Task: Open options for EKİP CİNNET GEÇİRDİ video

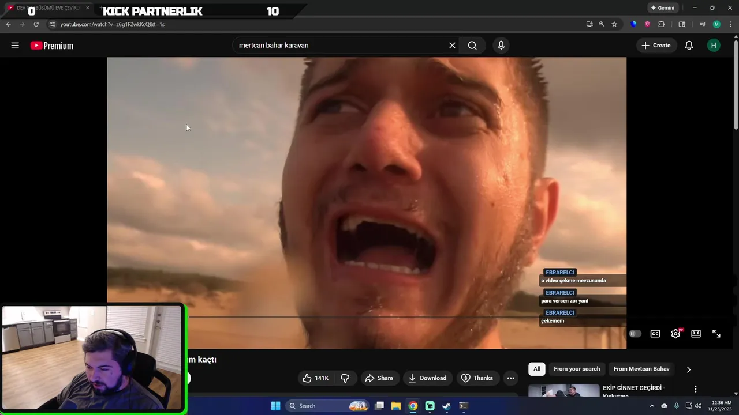Action: coord(695,389)
